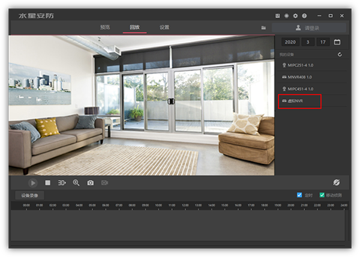Open the calendar date picker icon
Screen dimensions: 360x257
[x=337, y=42]
